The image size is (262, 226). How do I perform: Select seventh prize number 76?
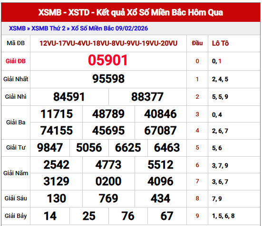pyautogui.click(x=128, y=216)
